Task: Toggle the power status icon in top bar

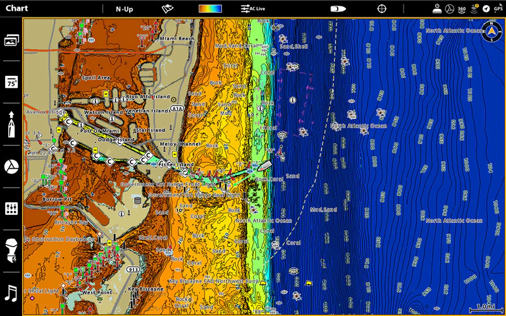Action: click(437, 9)
